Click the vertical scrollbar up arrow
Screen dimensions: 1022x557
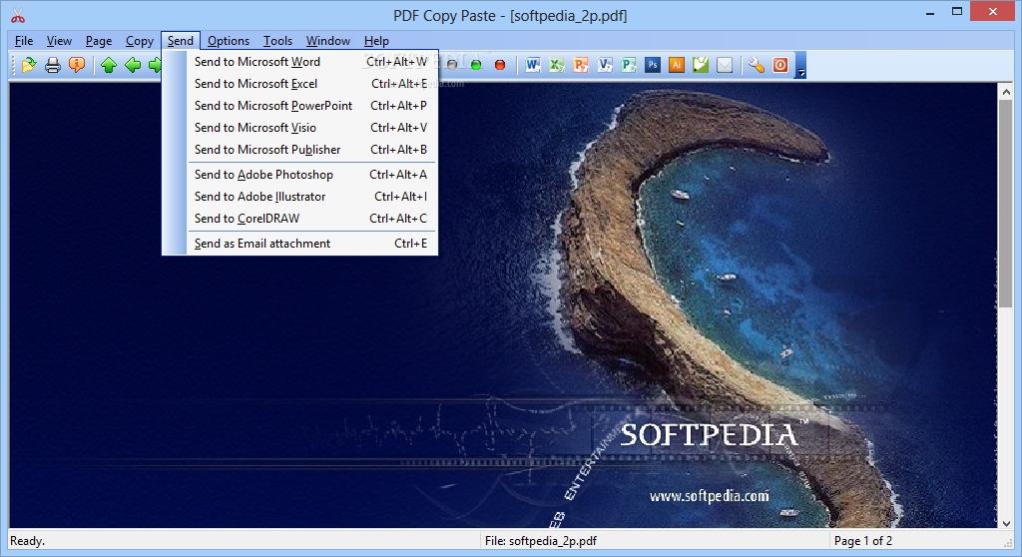coord(1006,92)
